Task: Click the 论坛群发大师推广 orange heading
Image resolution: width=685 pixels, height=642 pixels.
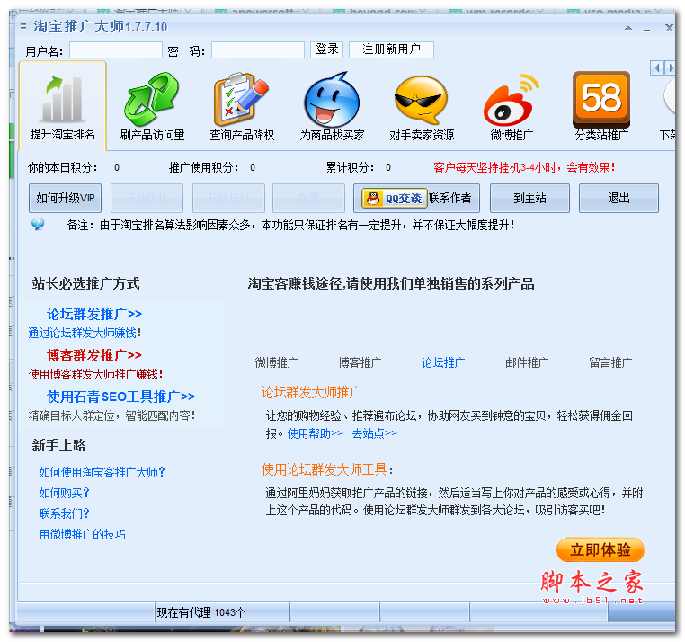Action: tap(311, 392)
